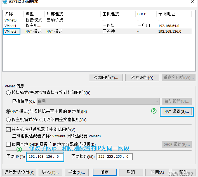Click the 子网 IP input field

click(45, 157)
